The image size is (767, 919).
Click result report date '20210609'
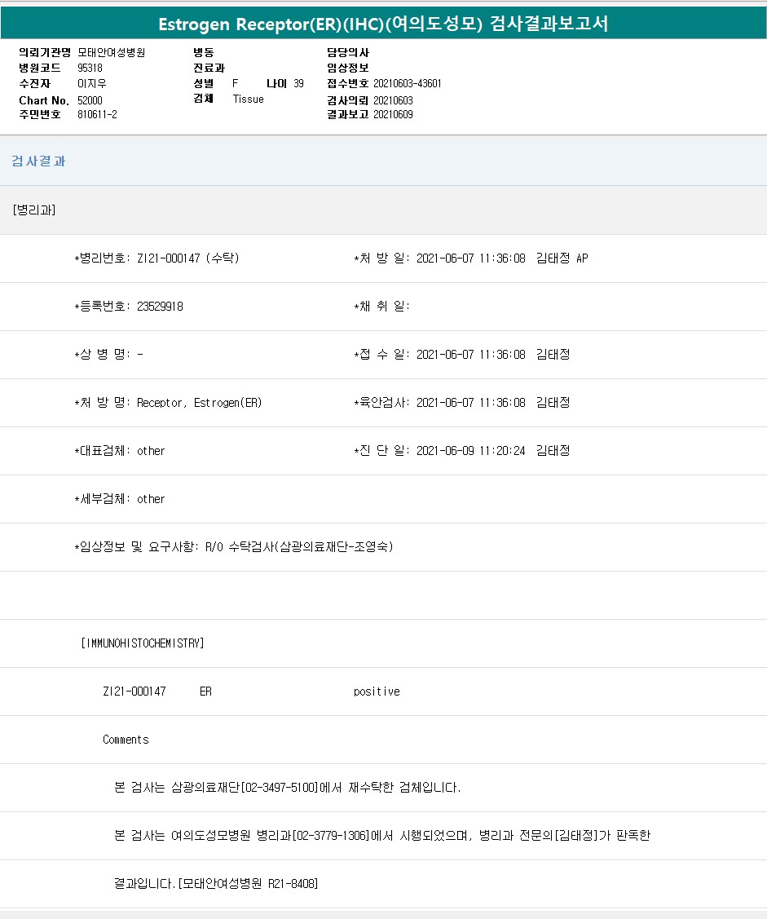(393, 115)
